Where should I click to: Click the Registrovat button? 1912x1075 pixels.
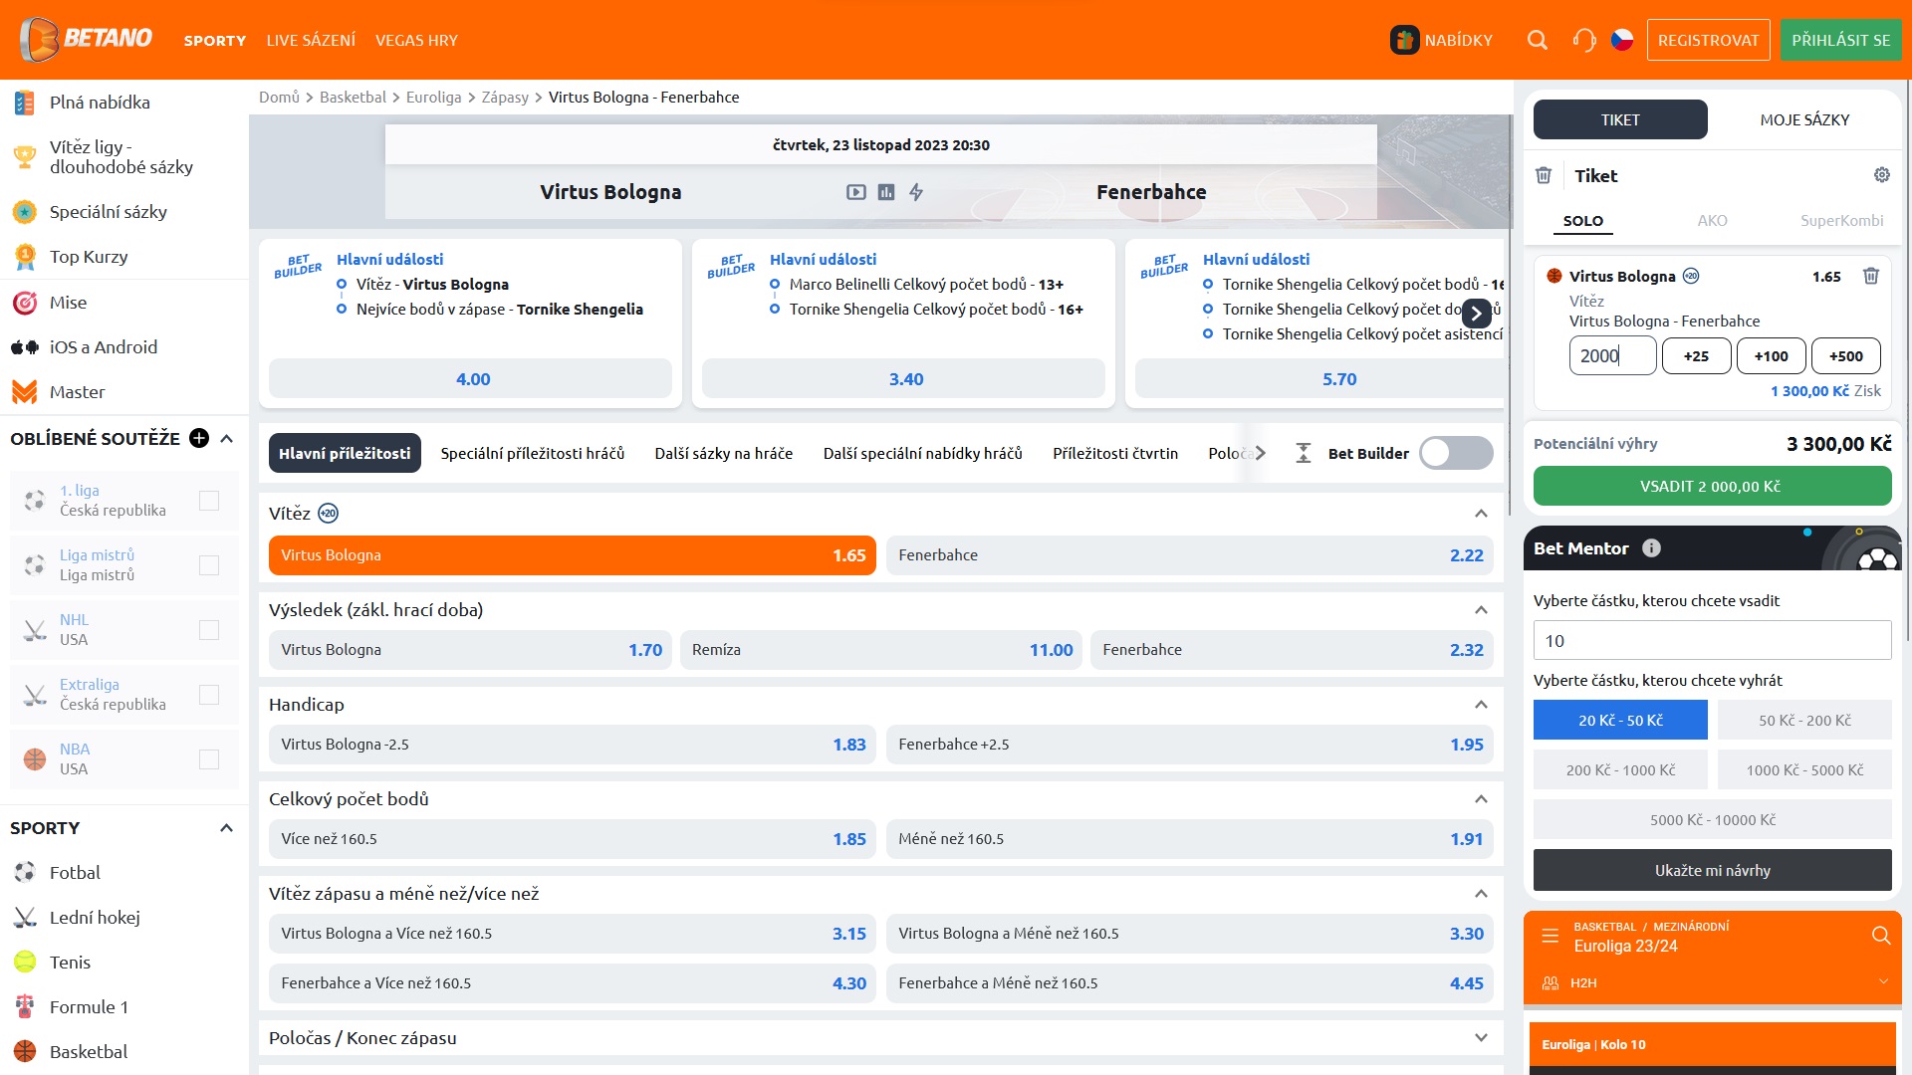pos(1709,40)
